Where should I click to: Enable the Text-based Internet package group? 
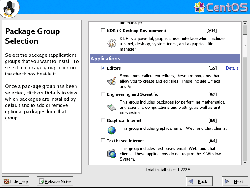103,141
